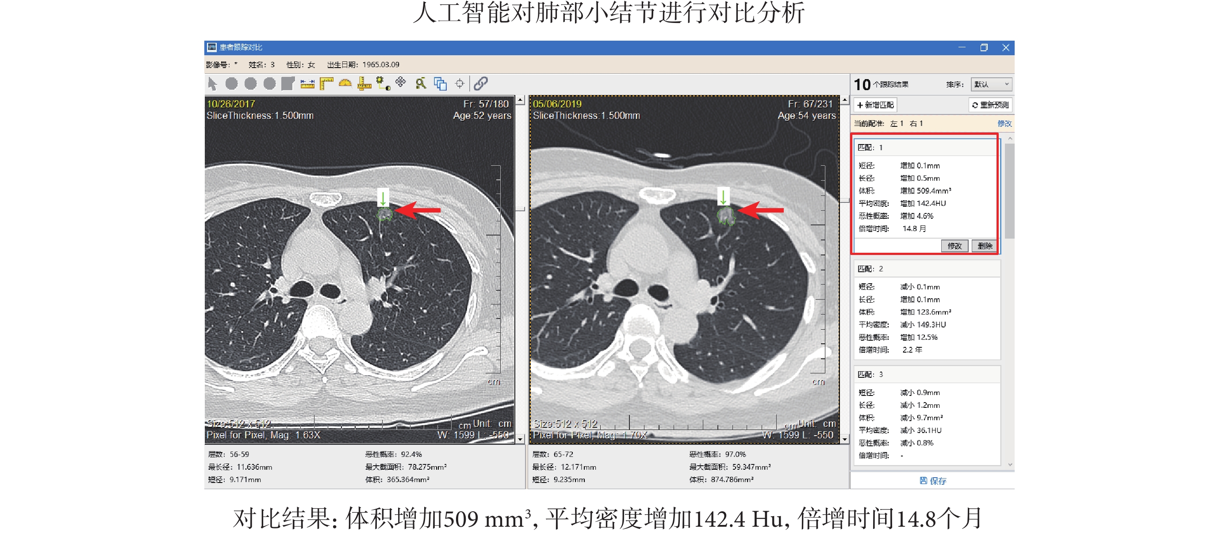Toggle the chain link sync icon
The image size is (1219, 536).
tap(481, 84)
